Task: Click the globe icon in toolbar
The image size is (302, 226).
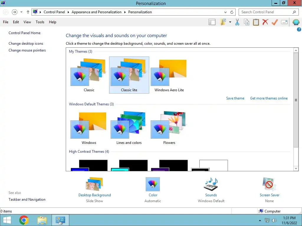Action: click(296, 22)
